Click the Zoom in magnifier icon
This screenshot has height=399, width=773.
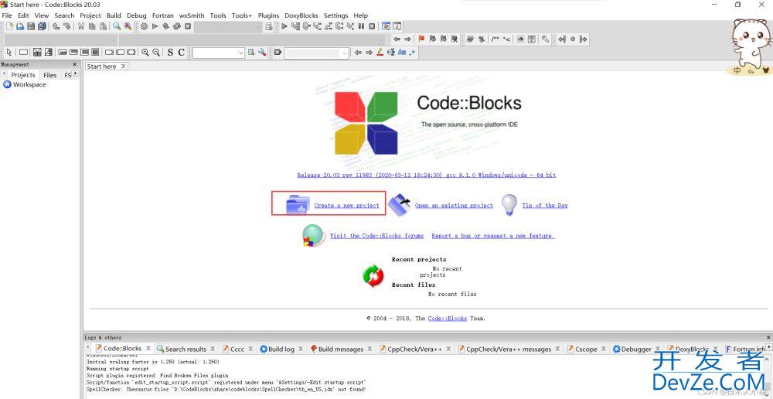(145, 53)
